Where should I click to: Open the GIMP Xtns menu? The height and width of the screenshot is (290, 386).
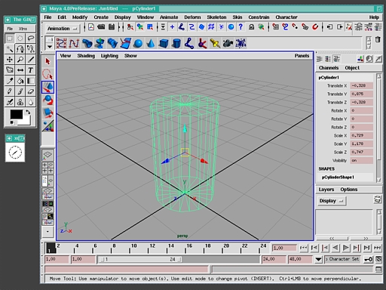23,29
